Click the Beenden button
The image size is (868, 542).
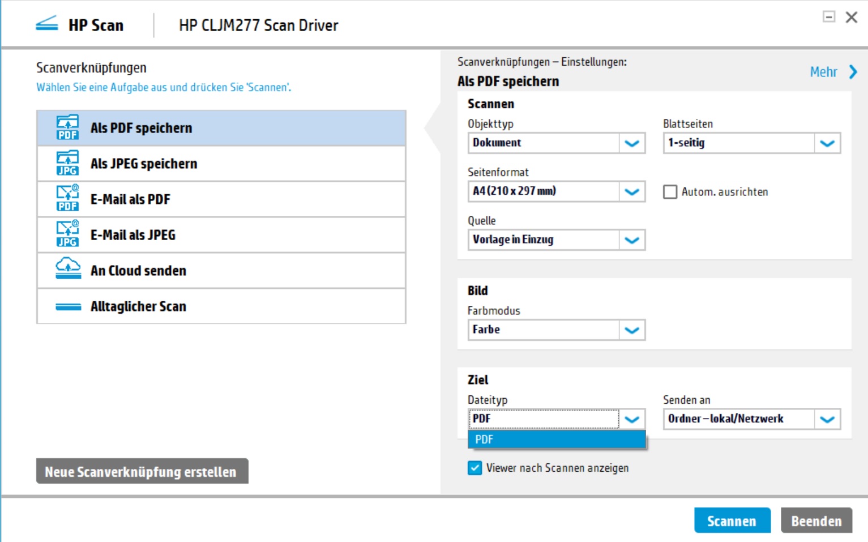(x=816, y=520)
